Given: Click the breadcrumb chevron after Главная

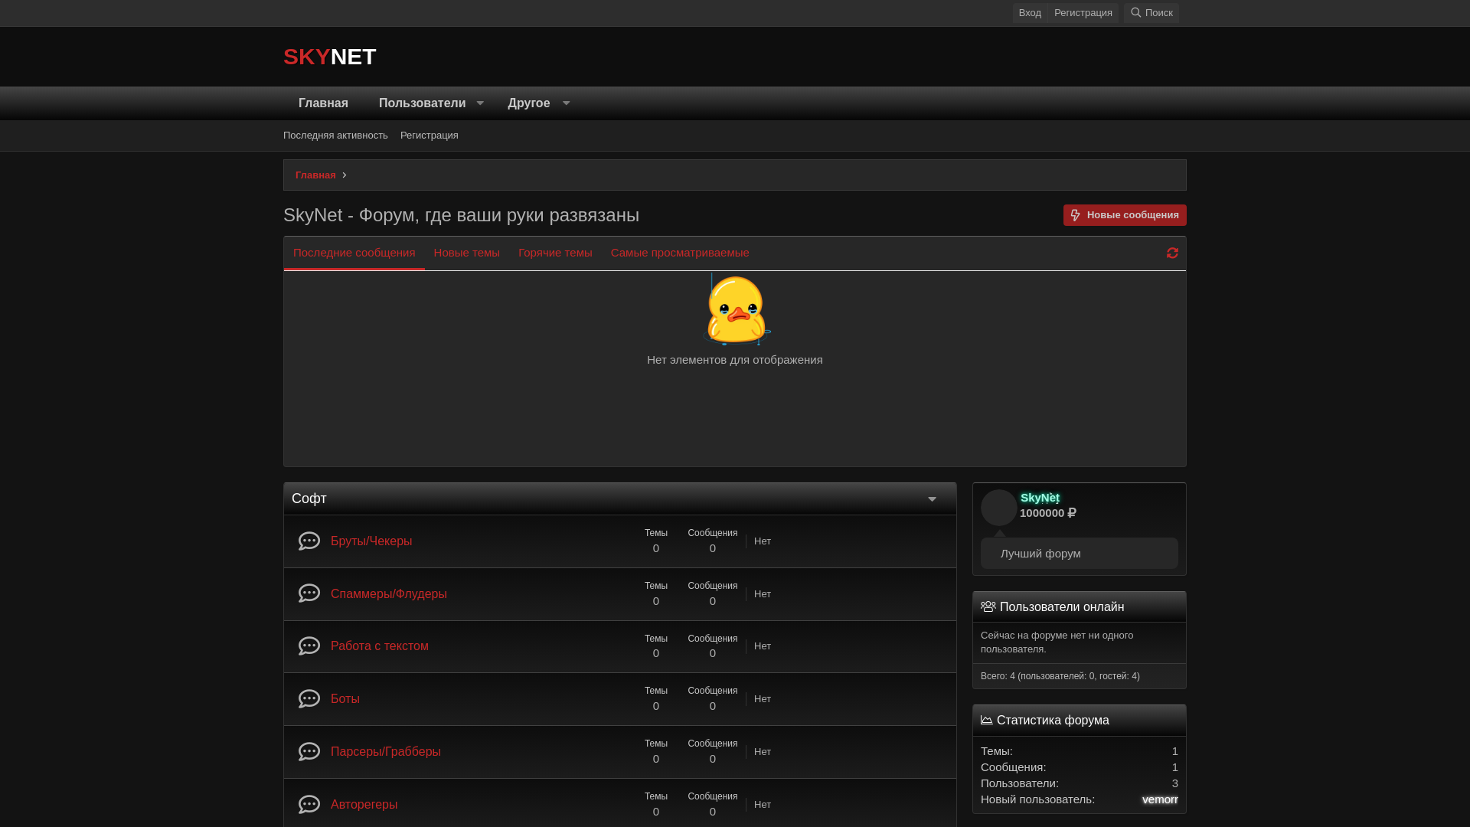Looking at the screenshot, I should click(345, 175).
